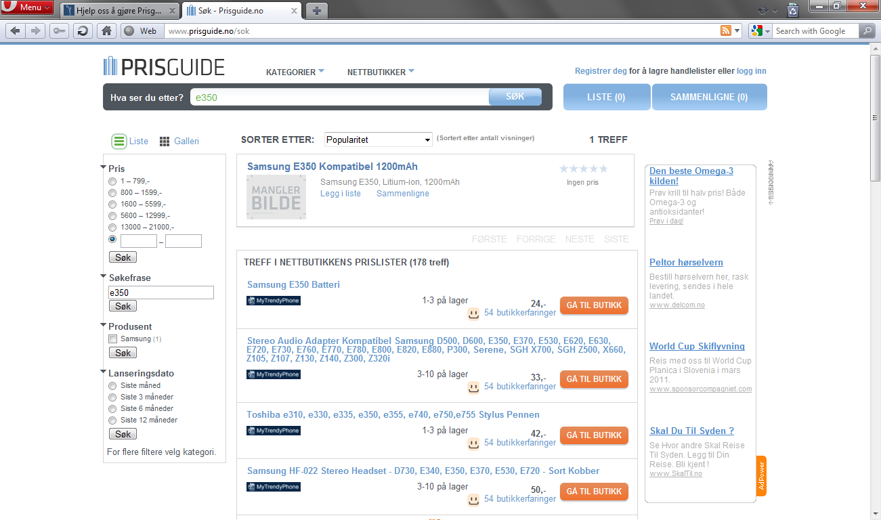This screenshot has height=520, width=881.
Task: Open the password key button in the toolbar
Action: [x=59, y=30]
